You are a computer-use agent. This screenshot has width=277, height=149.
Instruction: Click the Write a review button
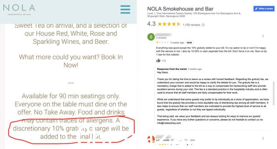tap(264, 9)
